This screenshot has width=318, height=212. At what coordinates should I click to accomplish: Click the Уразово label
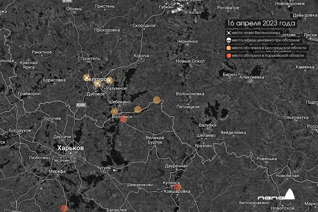[203, 146]
